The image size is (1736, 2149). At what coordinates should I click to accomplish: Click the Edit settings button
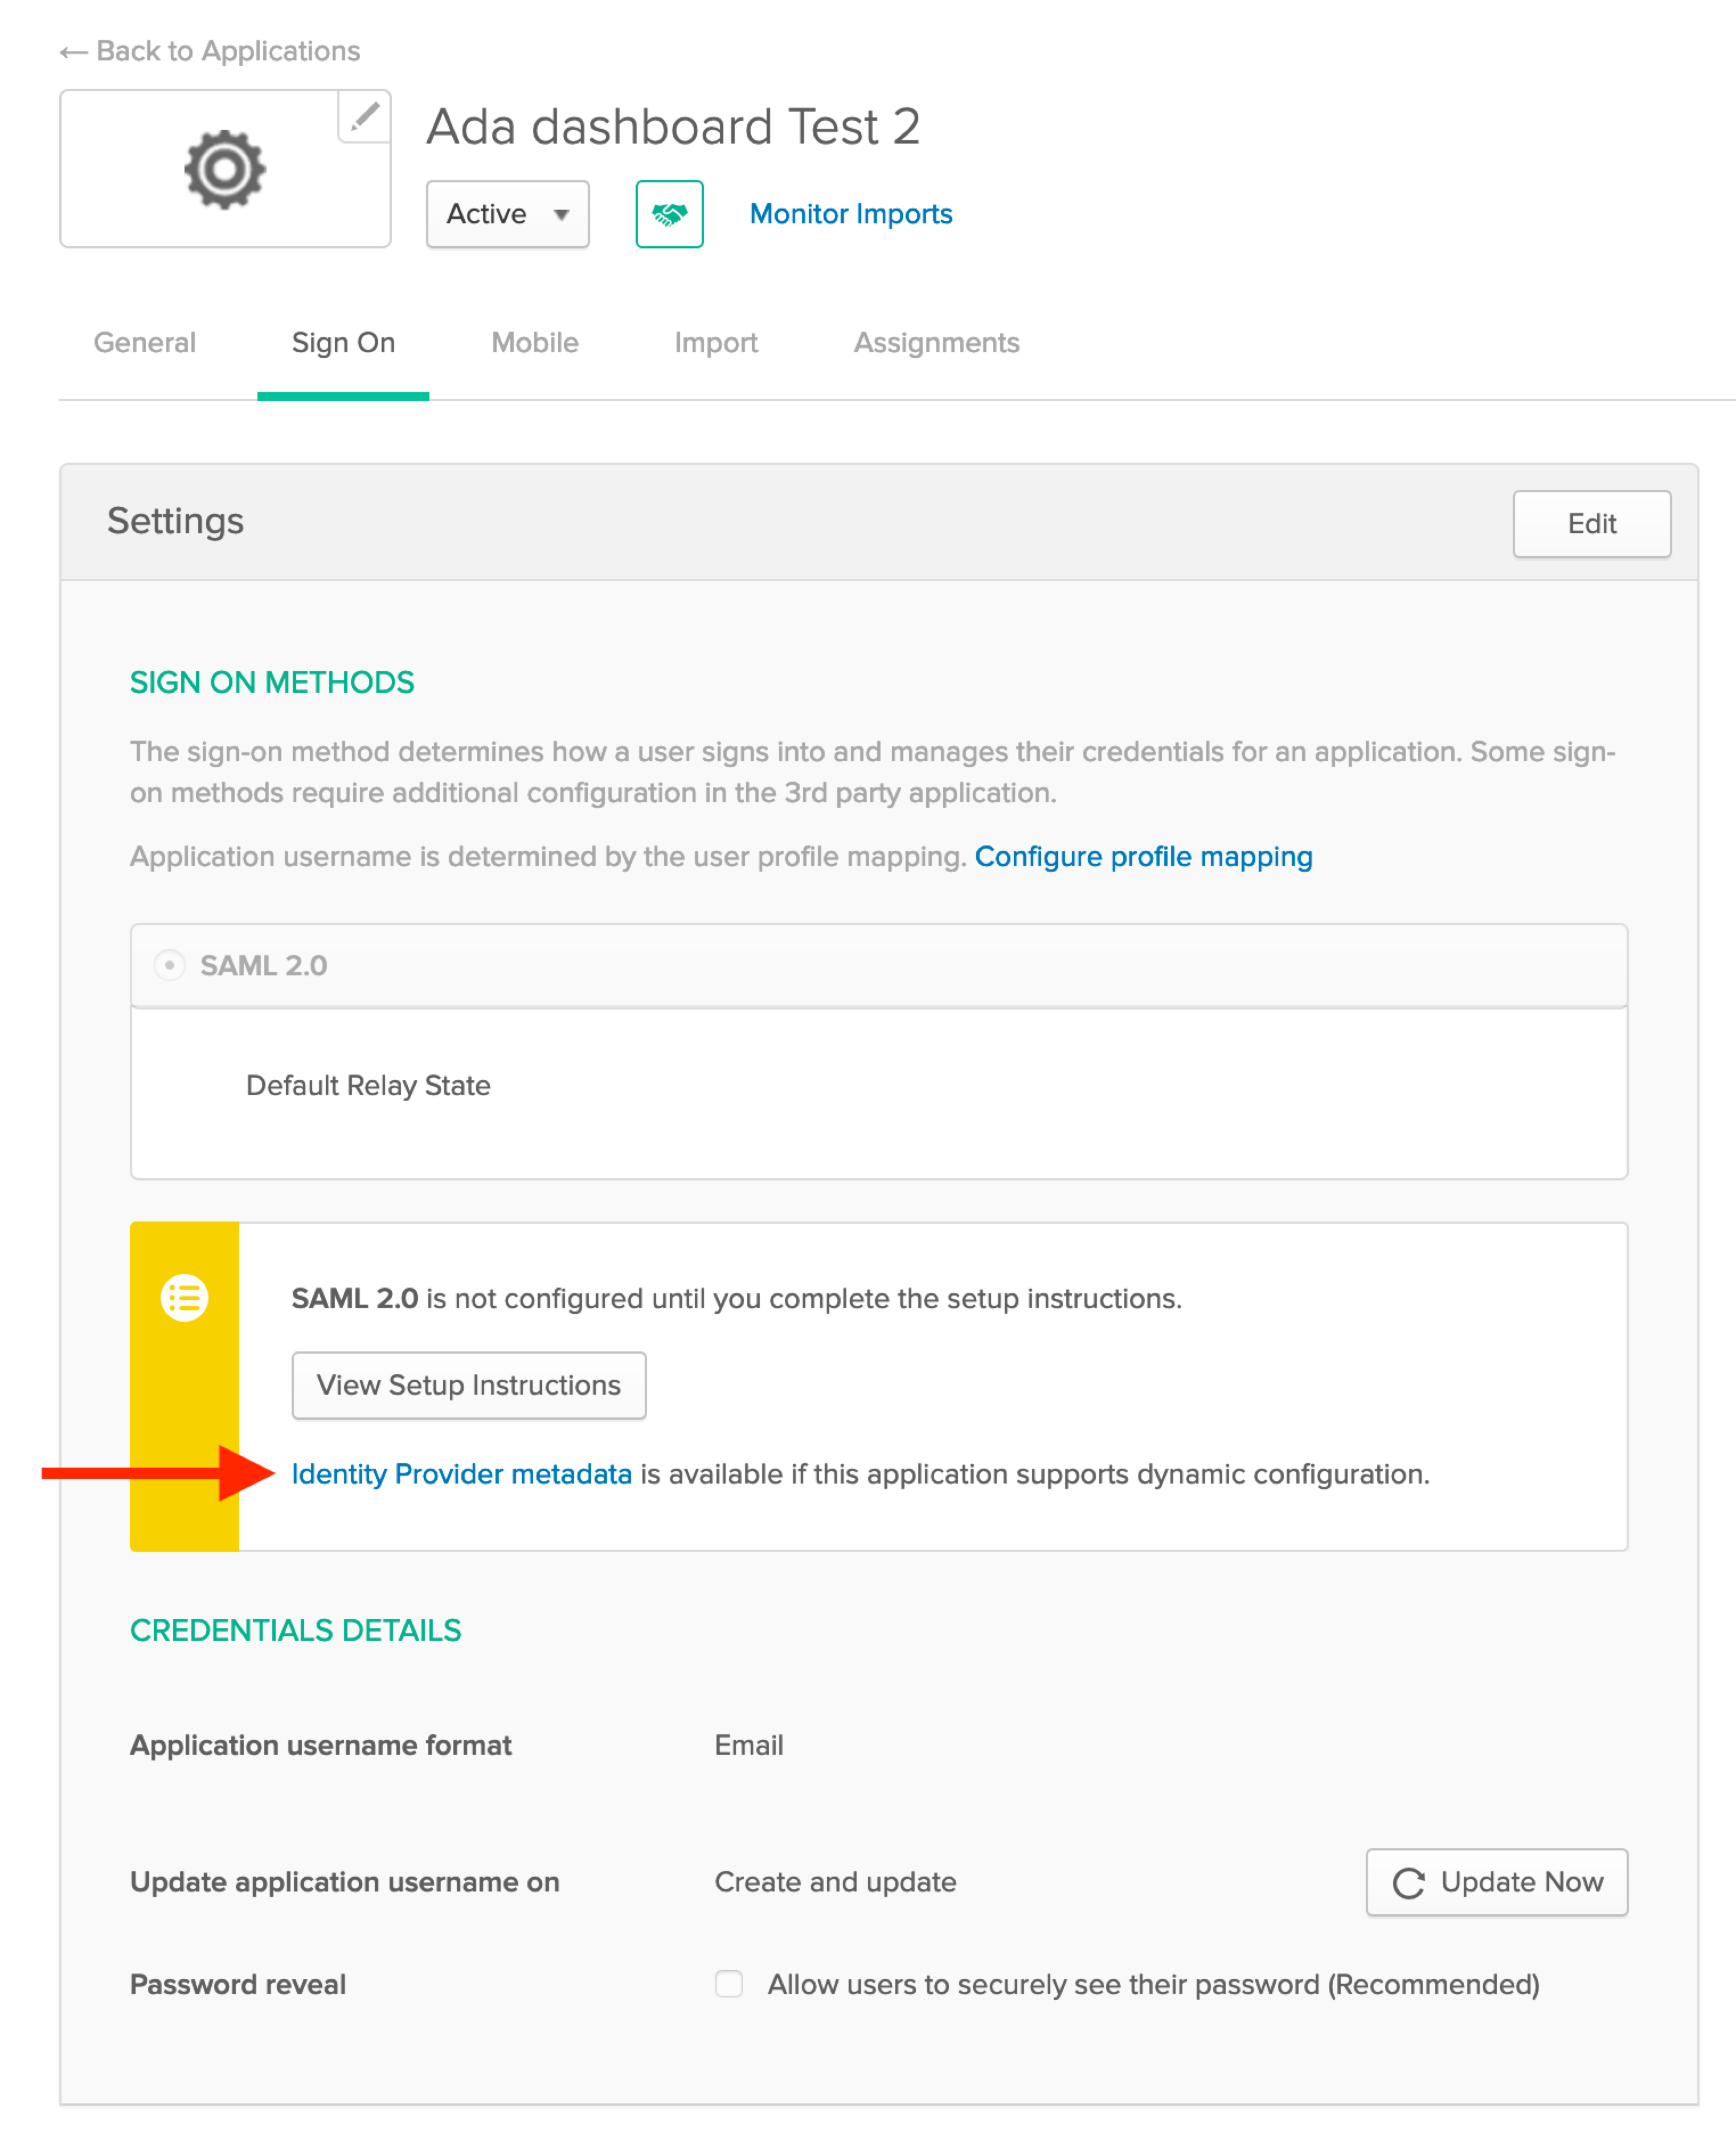pyautogui.click(x=1590, y=523)
